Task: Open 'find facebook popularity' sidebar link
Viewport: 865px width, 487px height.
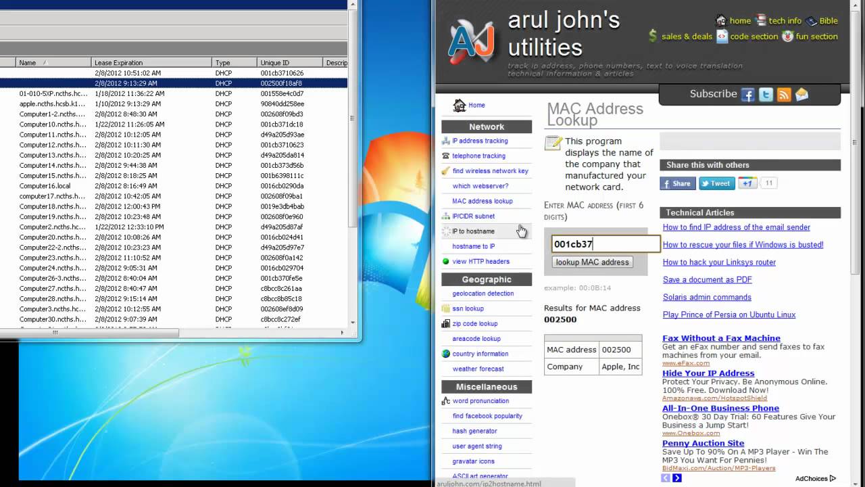Action: coord(487,416)
